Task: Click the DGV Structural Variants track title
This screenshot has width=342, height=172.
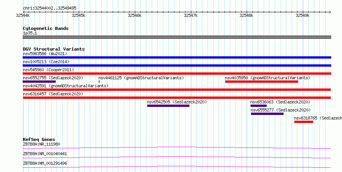Action: click(x=54, y=49)
